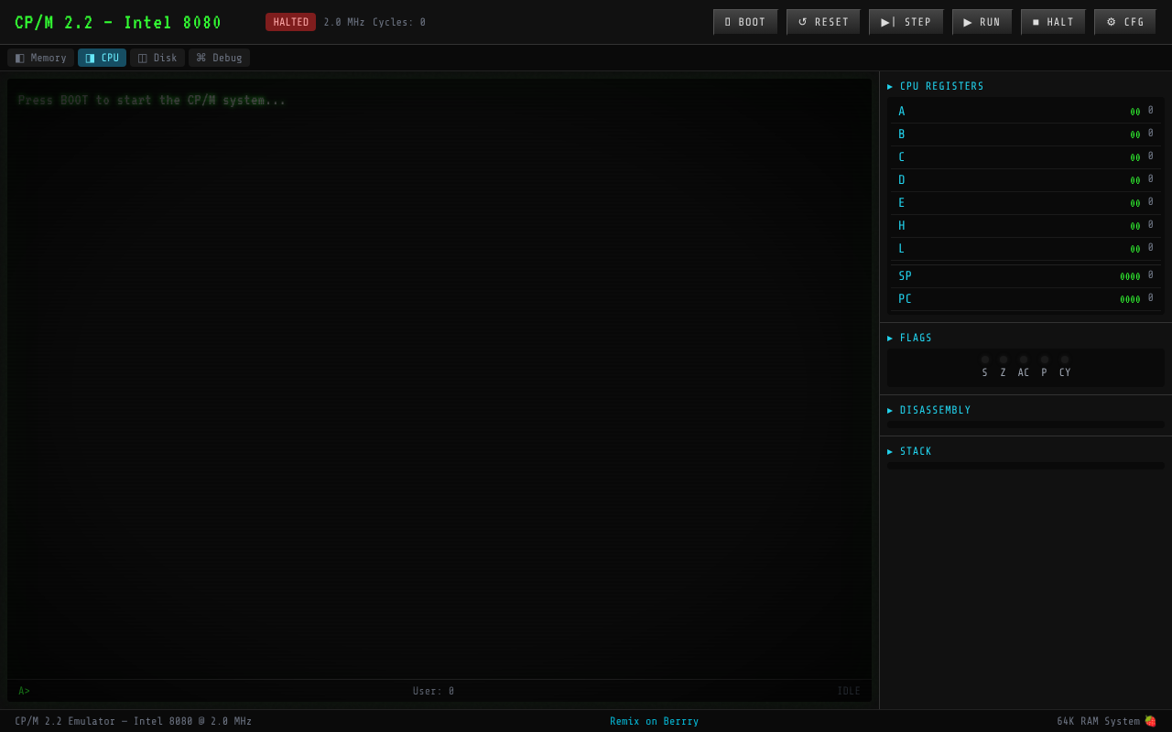Click the A> drive prompt in status bar

25,692
